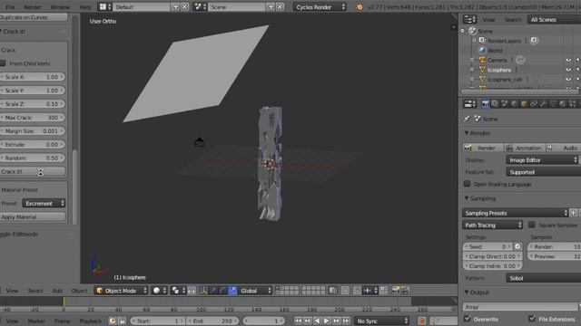Image resolution: width=581 pixels, height=326 pixels.
Task: Click the pin icon beside Scene
Action: click(467, 119)
